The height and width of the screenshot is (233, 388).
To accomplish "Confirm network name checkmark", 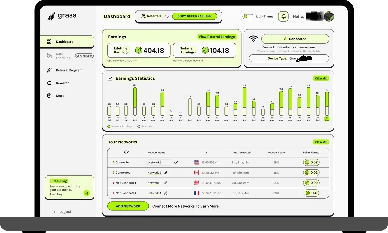I will [176, 162].
